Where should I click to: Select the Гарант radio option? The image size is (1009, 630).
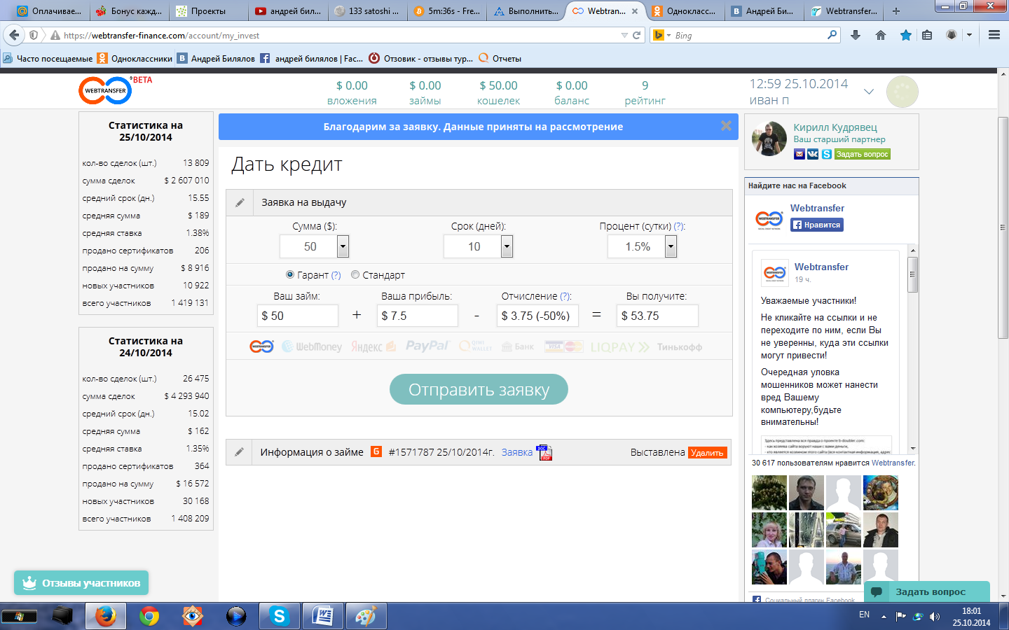point(290,274)
